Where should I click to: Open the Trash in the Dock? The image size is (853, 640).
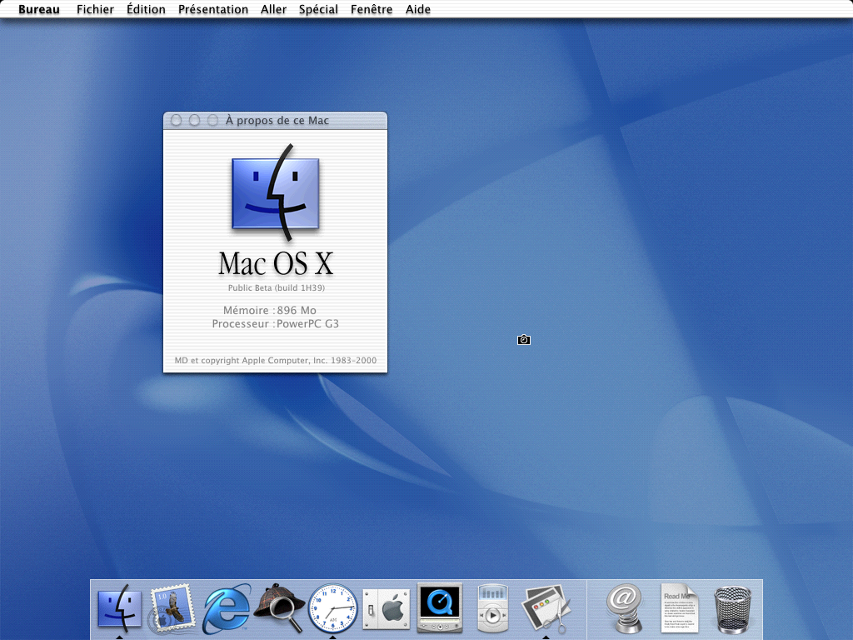pos(732,609)
